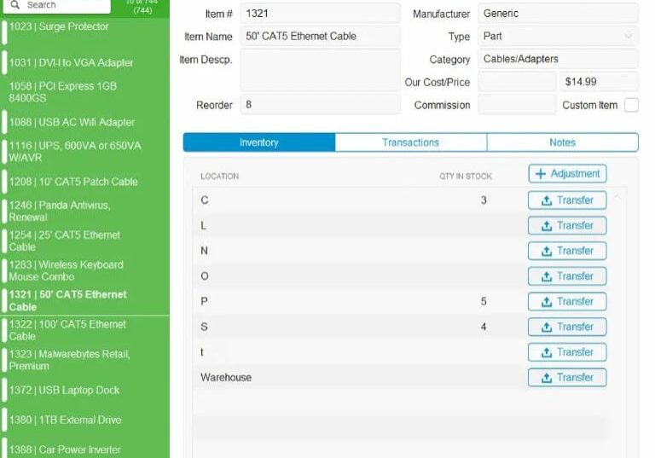
Task: Click the Item # field with 1321
Action: pos(320,14)
